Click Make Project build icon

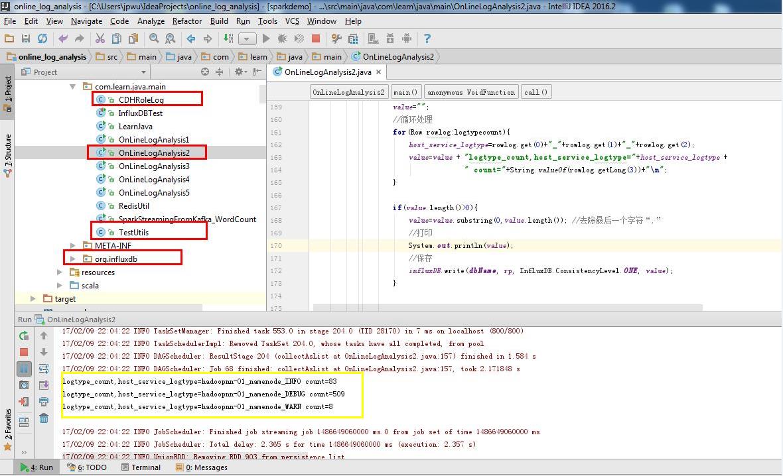(228, 38)
